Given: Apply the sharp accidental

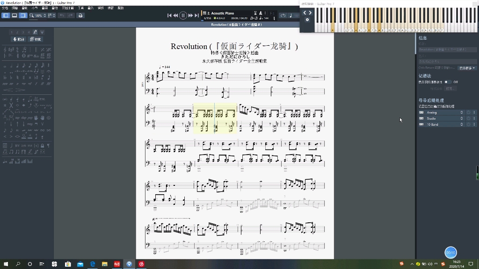Looking at the screenshot, I should pyautogui.click(x=23, y=78).
